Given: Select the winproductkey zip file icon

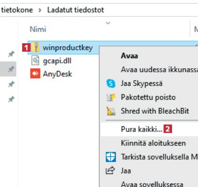Looking at the screenshot, I should pyautogui.click(x=35, y=47).
